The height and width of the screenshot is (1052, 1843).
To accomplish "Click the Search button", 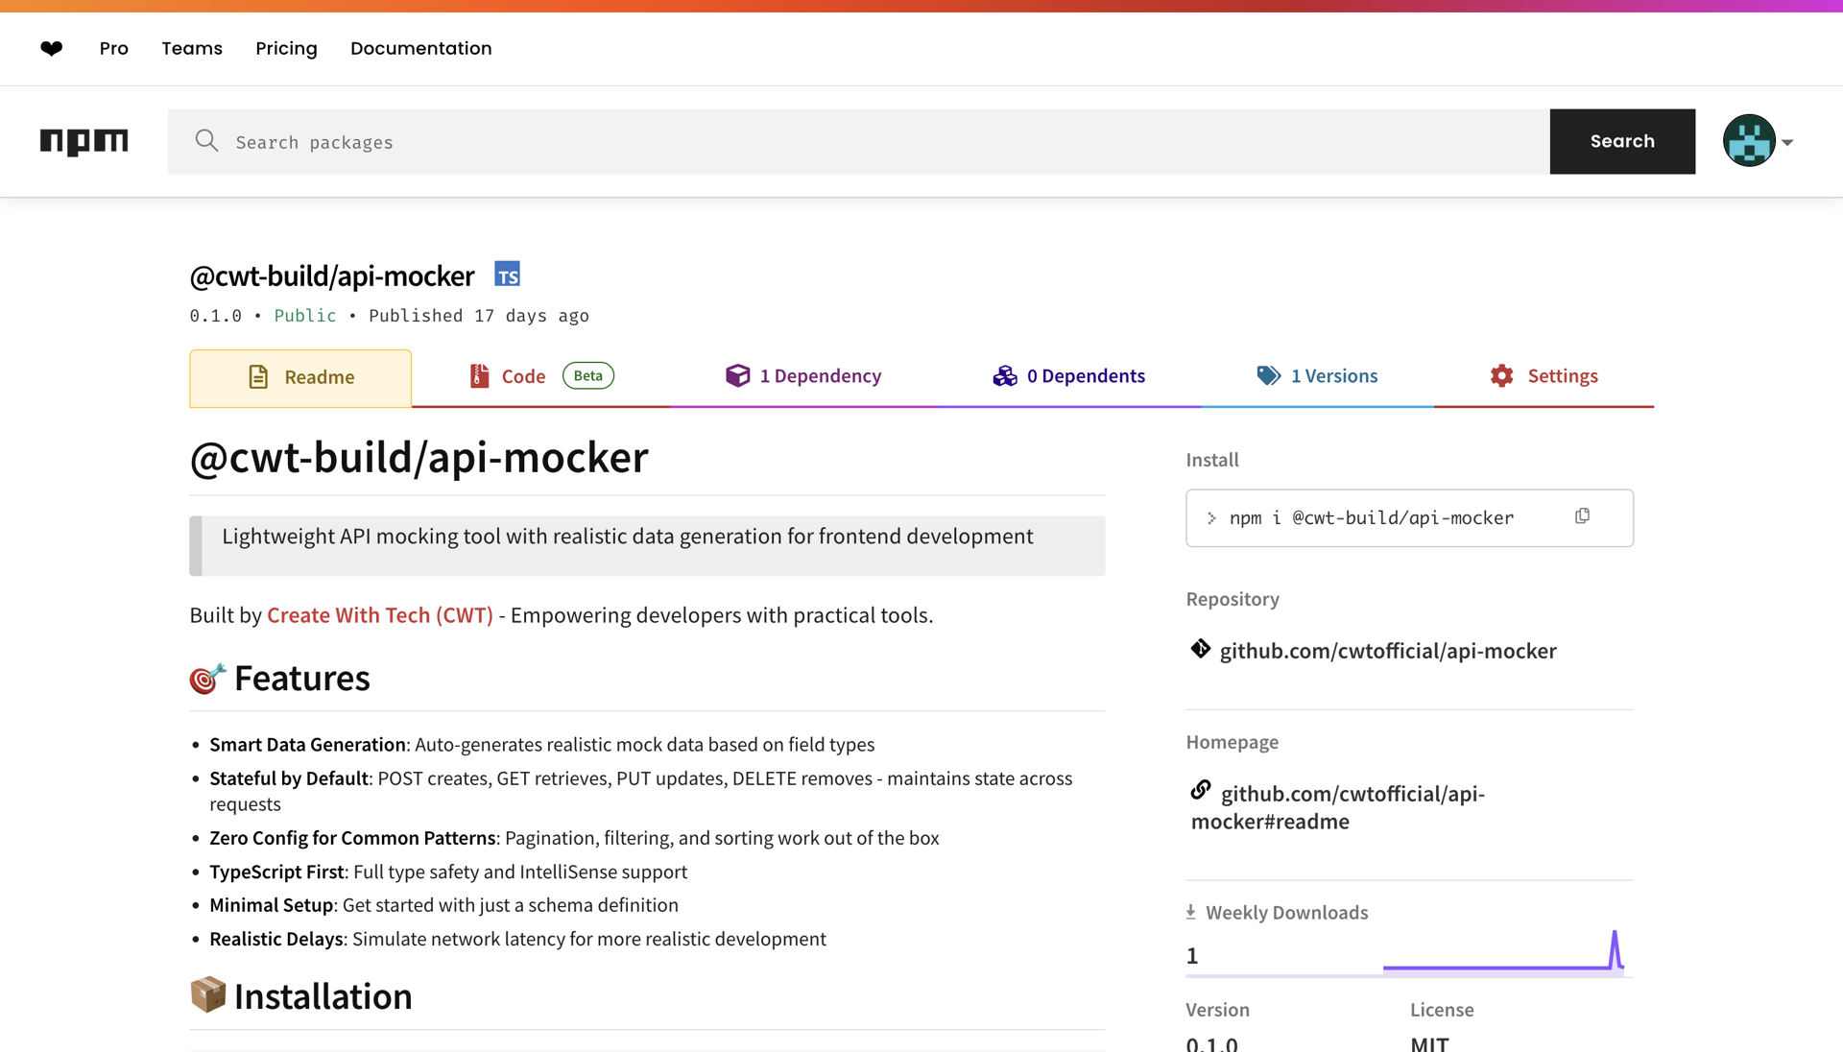I will (1622, 141).
